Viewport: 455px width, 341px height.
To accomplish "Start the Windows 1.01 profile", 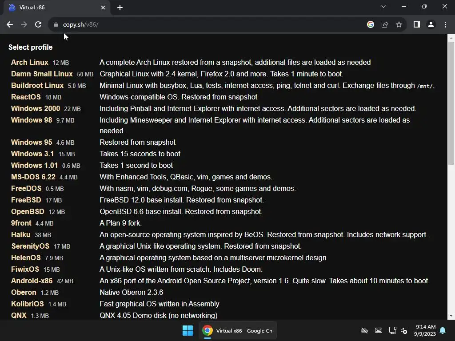I will (34, 166).
